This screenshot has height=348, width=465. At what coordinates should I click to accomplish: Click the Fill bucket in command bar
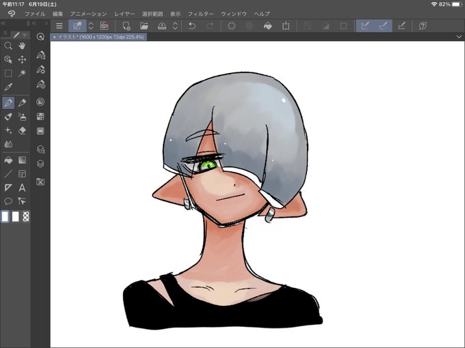click(x=268, y=26)
